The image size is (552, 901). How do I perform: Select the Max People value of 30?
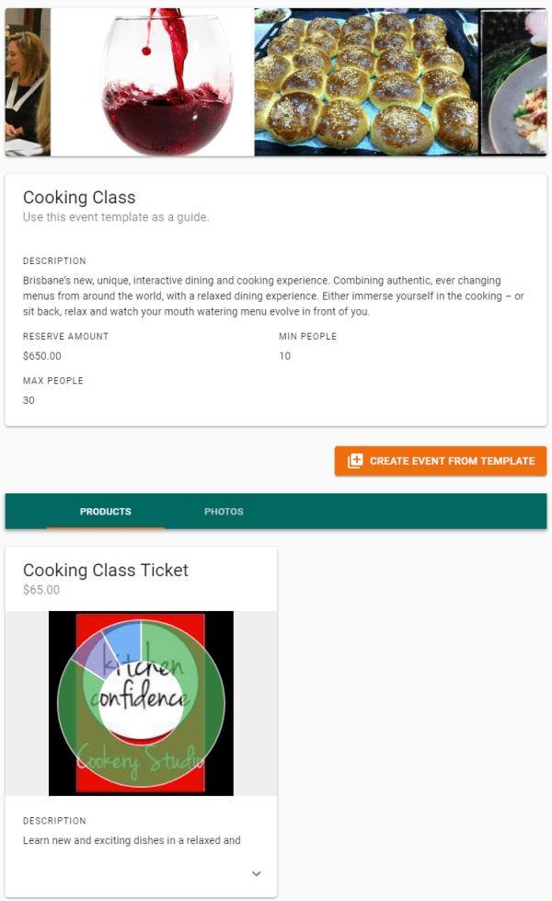[29, 400]
